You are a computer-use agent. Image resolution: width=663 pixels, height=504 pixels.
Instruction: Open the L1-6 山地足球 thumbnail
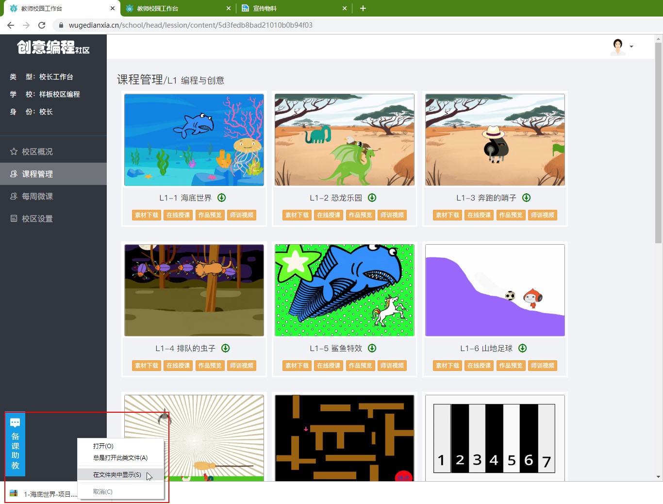pyautogui.click(x=495, y=290)
